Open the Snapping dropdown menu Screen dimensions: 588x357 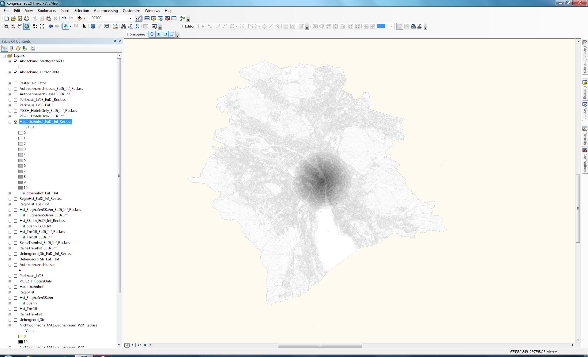tap(138, 34)
